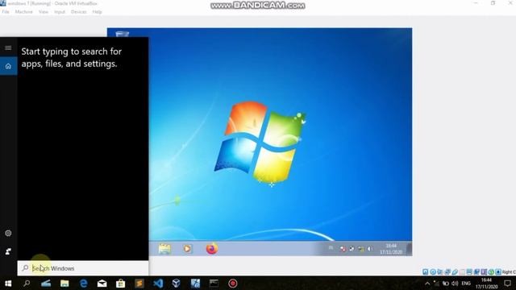Click Show desktop strip in Windows 7 guest
The width and height of the screenshot is (516, 290).
point(409,249)
